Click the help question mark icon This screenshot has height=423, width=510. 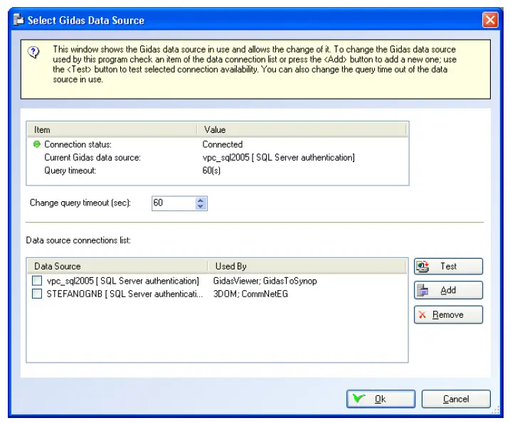click(x=33, y=52)
